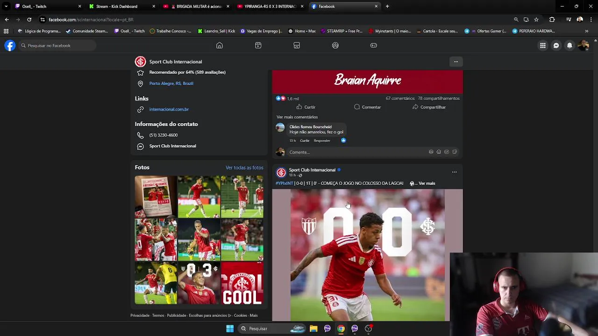The width and height of the screenshot is (598, 336).
Task: Open the page options three-dot button
Action: [456, 62]
